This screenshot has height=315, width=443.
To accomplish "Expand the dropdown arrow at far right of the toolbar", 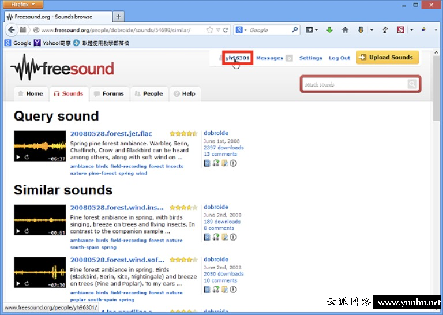I will tap(436, 29).
